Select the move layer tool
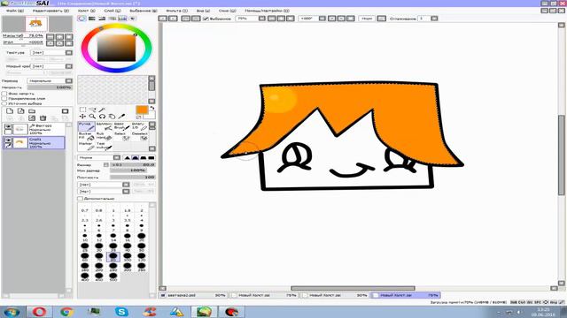Image resolution: width=567 pixels, height=318 pixels. click(x=82, y=117)
